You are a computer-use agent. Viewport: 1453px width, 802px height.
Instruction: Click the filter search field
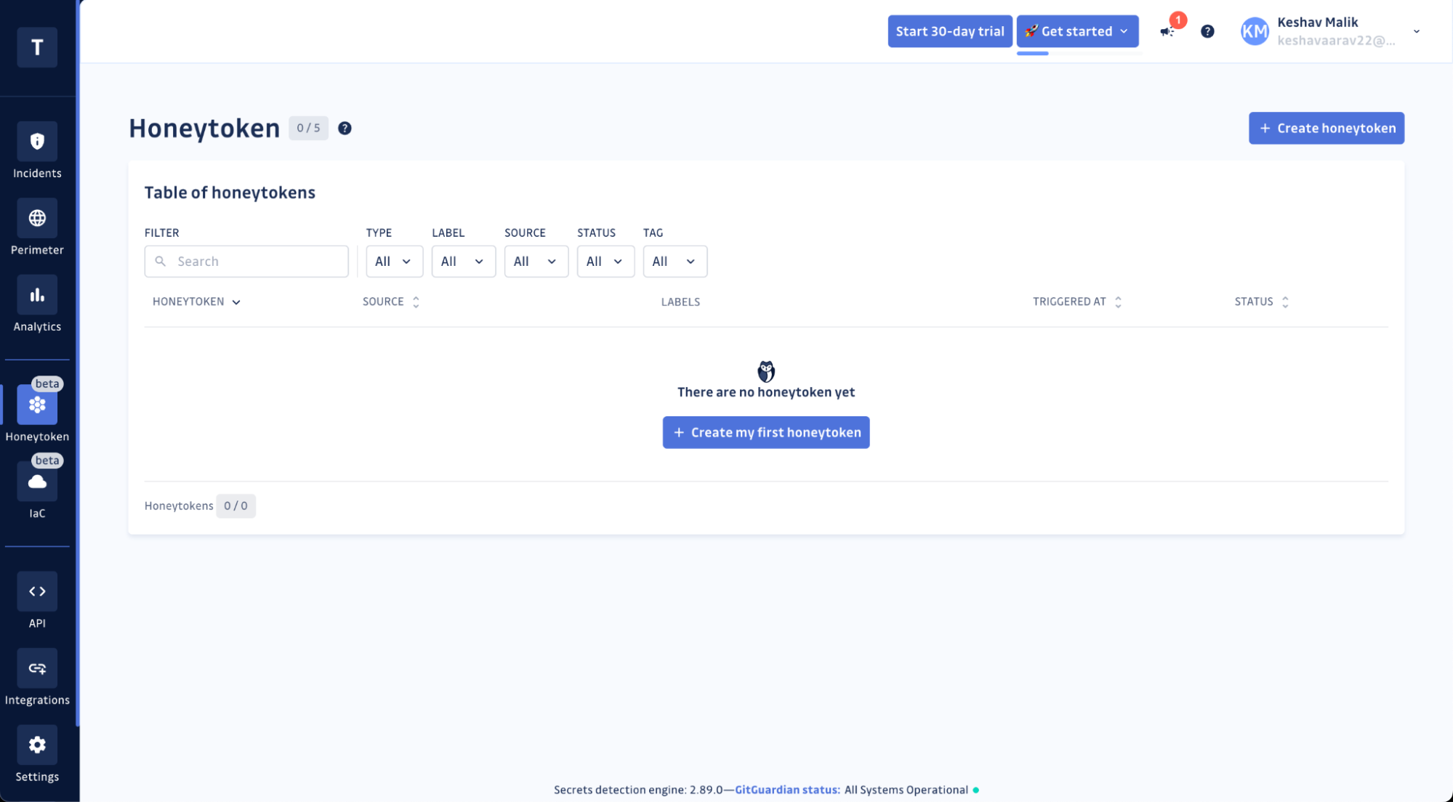(246, 261)
